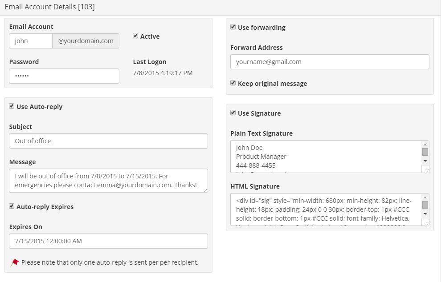Click the HTML Signature scrollbar thumb
Image resolution: width=441 pixels, height=282 pixels.
(x=425, y=205)
